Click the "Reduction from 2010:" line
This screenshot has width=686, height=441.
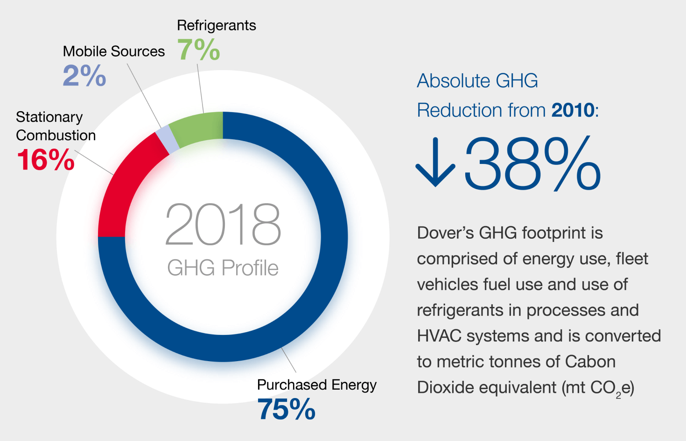508,110
